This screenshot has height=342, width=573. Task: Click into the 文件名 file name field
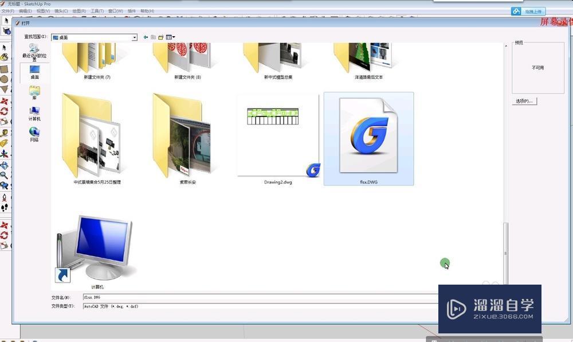[x=260, y=297]
